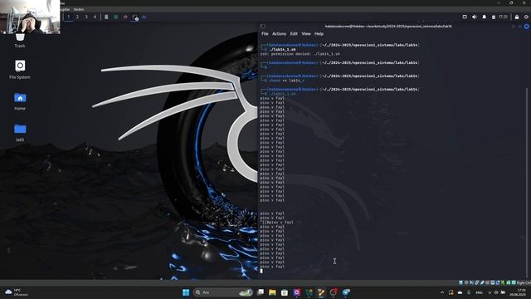
Task: Open Edit menu in terminal
Action: coord(294,33)
